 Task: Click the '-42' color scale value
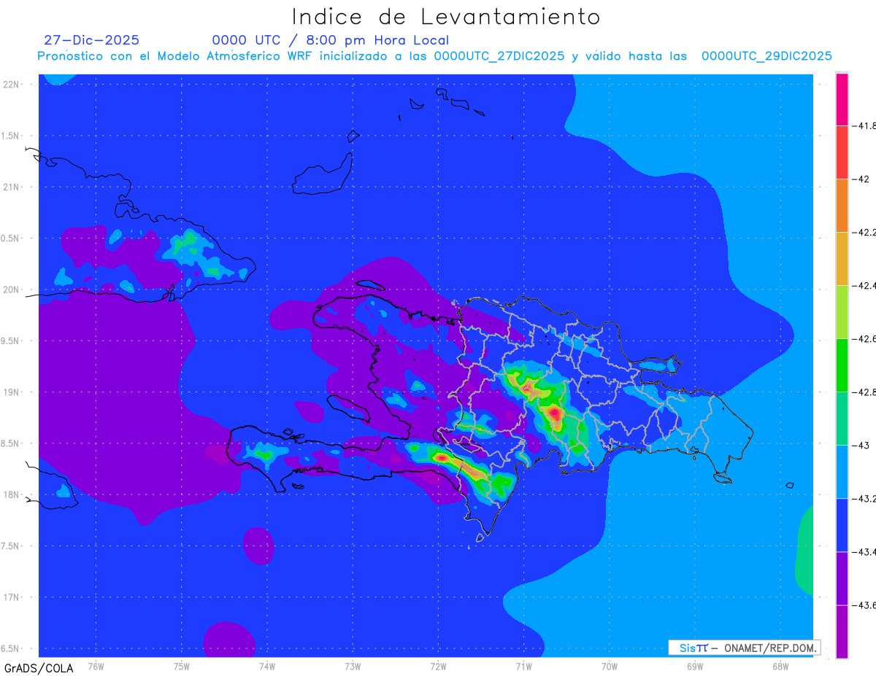click(x=862, y=179)
